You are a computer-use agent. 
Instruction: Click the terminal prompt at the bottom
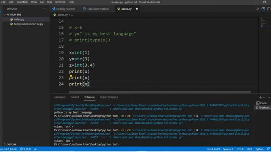click(x=86, y=144)
